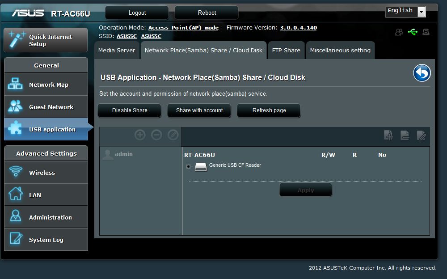447x279 pixels.
Task: Open LAN settings menu item
Action: point(46,194)
